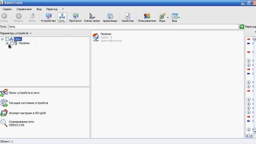The image size is (256, 144).
Task: Open the Язык dropdown arrow
Action: 168,17
